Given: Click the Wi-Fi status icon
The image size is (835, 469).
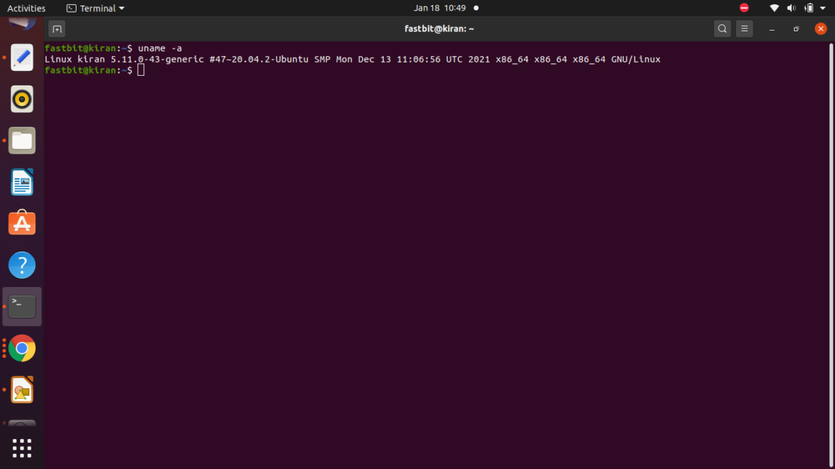Looking at the screenshot, I should coord(774,8).
